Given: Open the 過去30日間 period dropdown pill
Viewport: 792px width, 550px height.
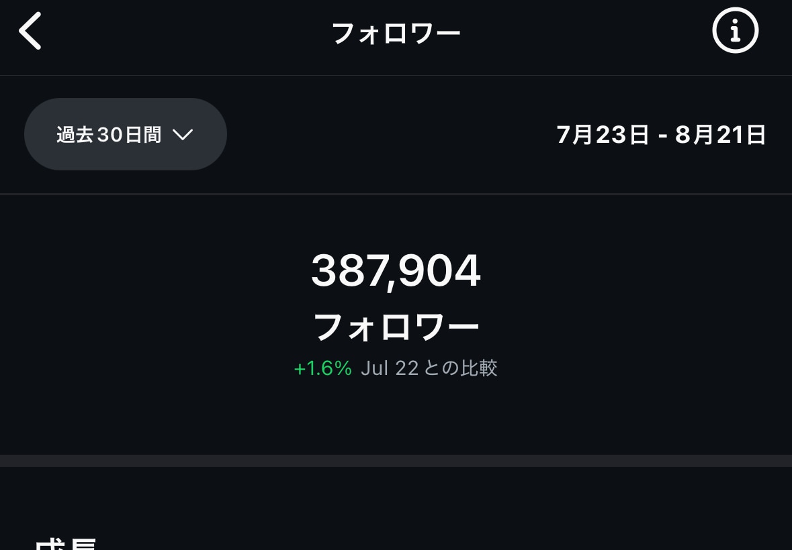Looking at the screenshot, I should [125, 134].
